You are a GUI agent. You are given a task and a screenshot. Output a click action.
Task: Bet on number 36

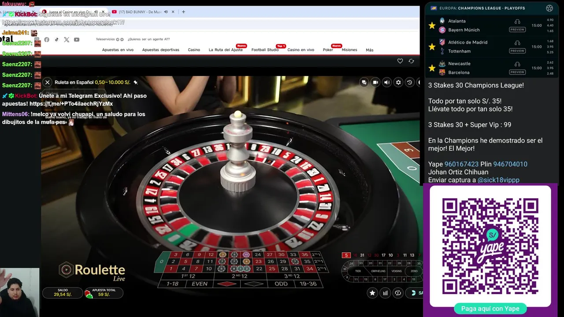(x=304, y=254)
